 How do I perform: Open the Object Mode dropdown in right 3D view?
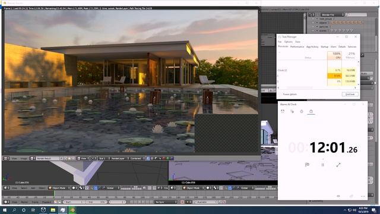coord(193,188)
